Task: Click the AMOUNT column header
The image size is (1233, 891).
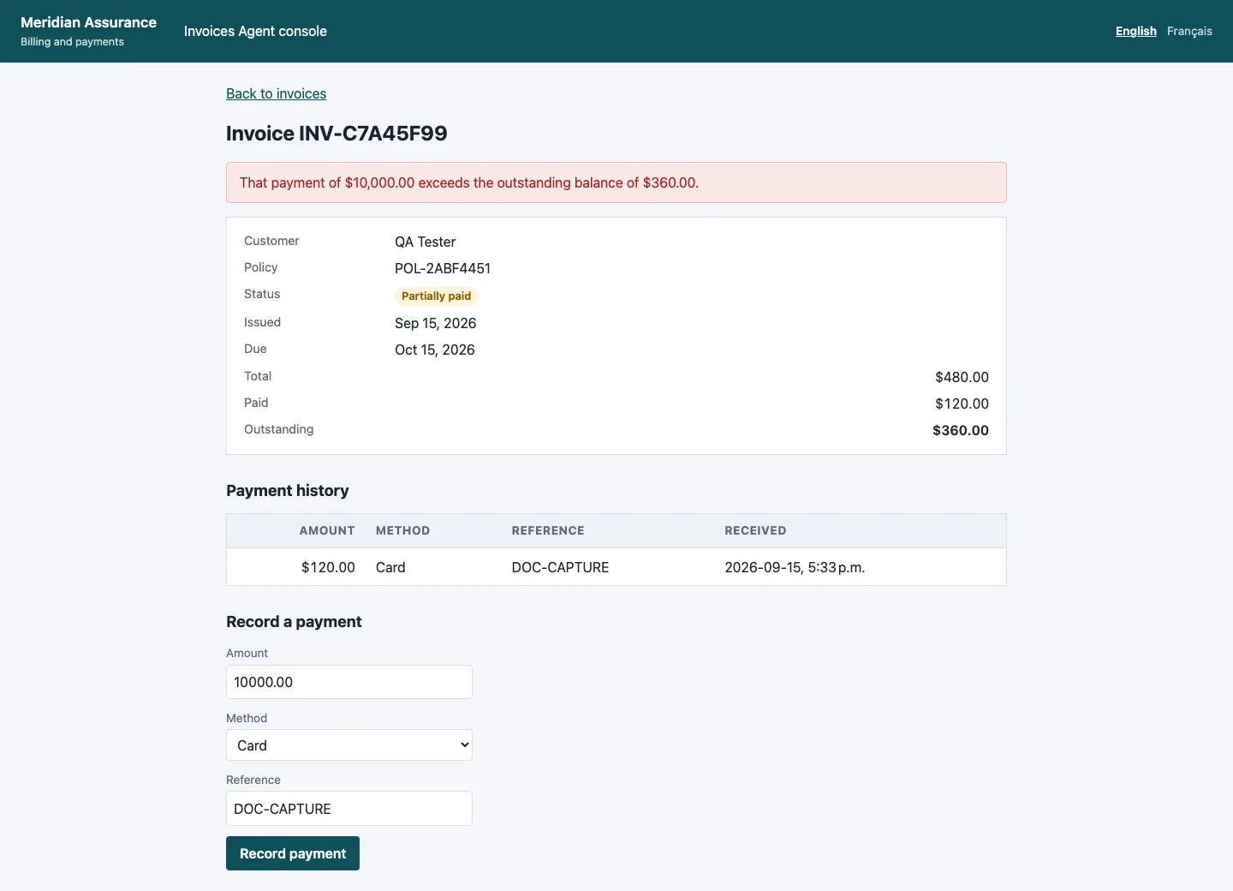Action: 327,530
